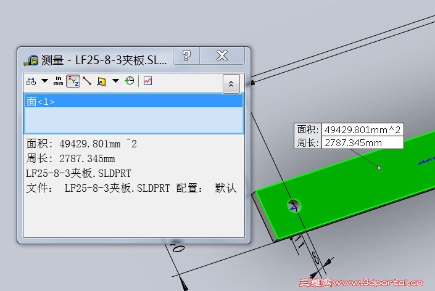Screen dimensions: 435x291
Task: Open units/precision in-mm icon
Action: (x=58, y=81)
